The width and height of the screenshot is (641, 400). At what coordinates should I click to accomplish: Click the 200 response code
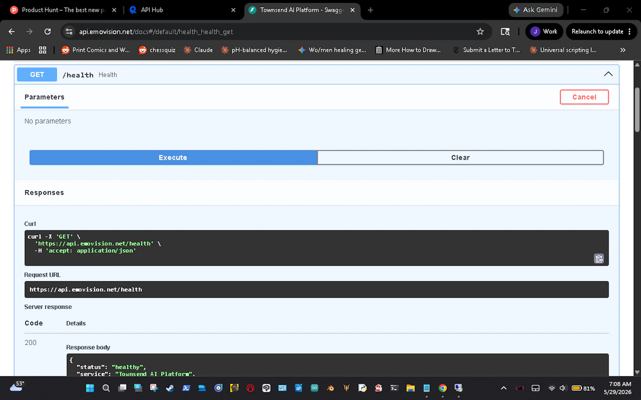[30, 343]
